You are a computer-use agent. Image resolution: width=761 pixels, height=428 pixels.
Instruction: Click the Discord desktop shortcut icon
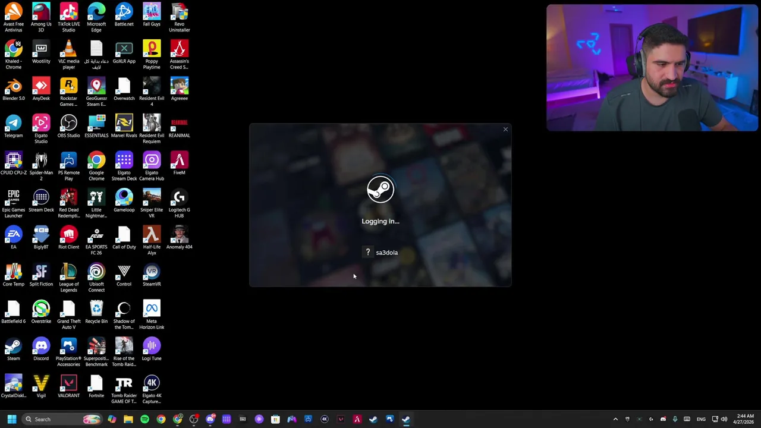41,349
